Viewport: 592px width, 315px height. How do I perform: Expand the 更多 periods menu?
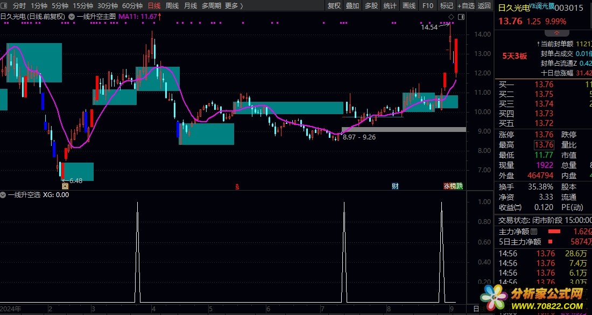pos(234,6)
